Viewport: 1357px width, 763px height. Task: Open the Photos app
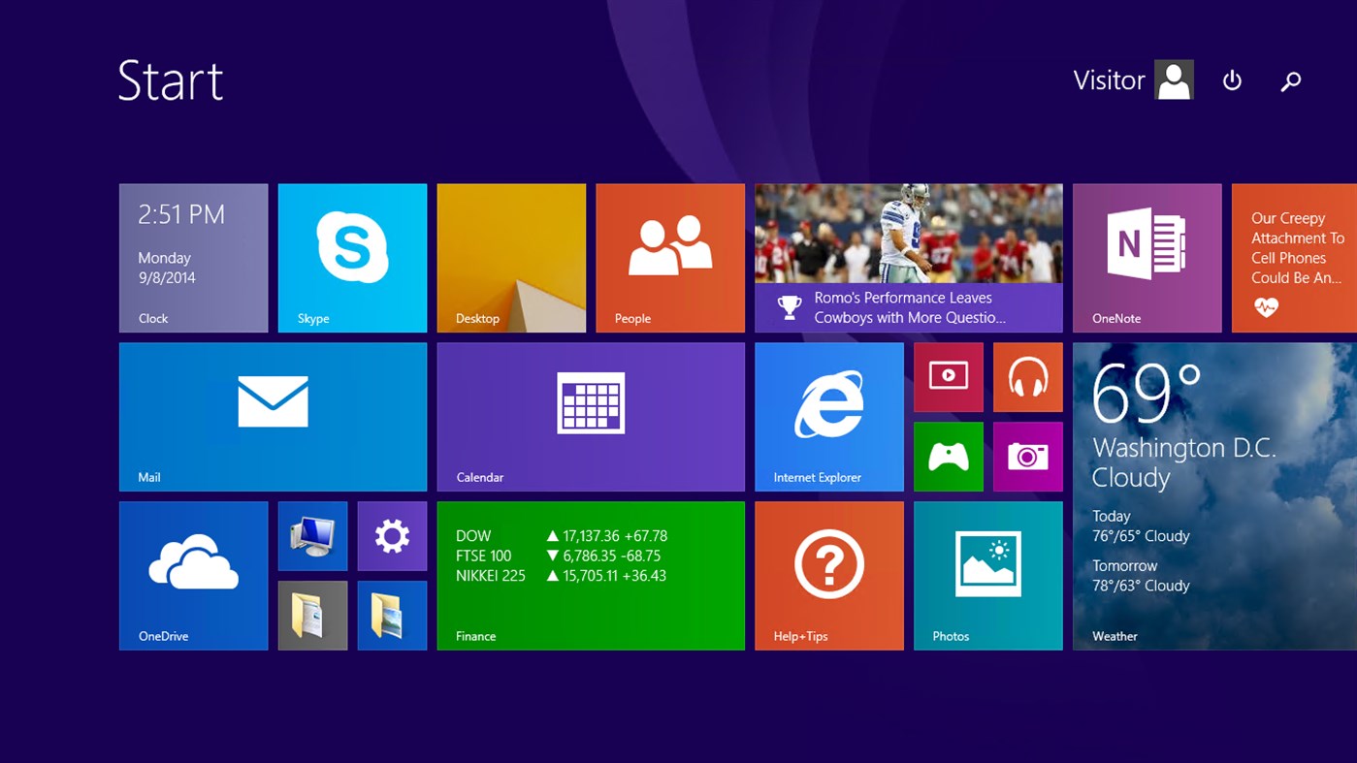(x=987, y=575)
